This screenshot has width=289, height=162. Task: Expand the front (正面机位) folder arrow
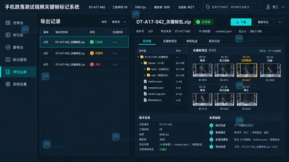(144, 69)
